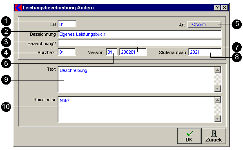Image resolution: width=243 pixels, height=150 pixels.
Task: Click the Kommentar label
Action: (x=45, y=100)
